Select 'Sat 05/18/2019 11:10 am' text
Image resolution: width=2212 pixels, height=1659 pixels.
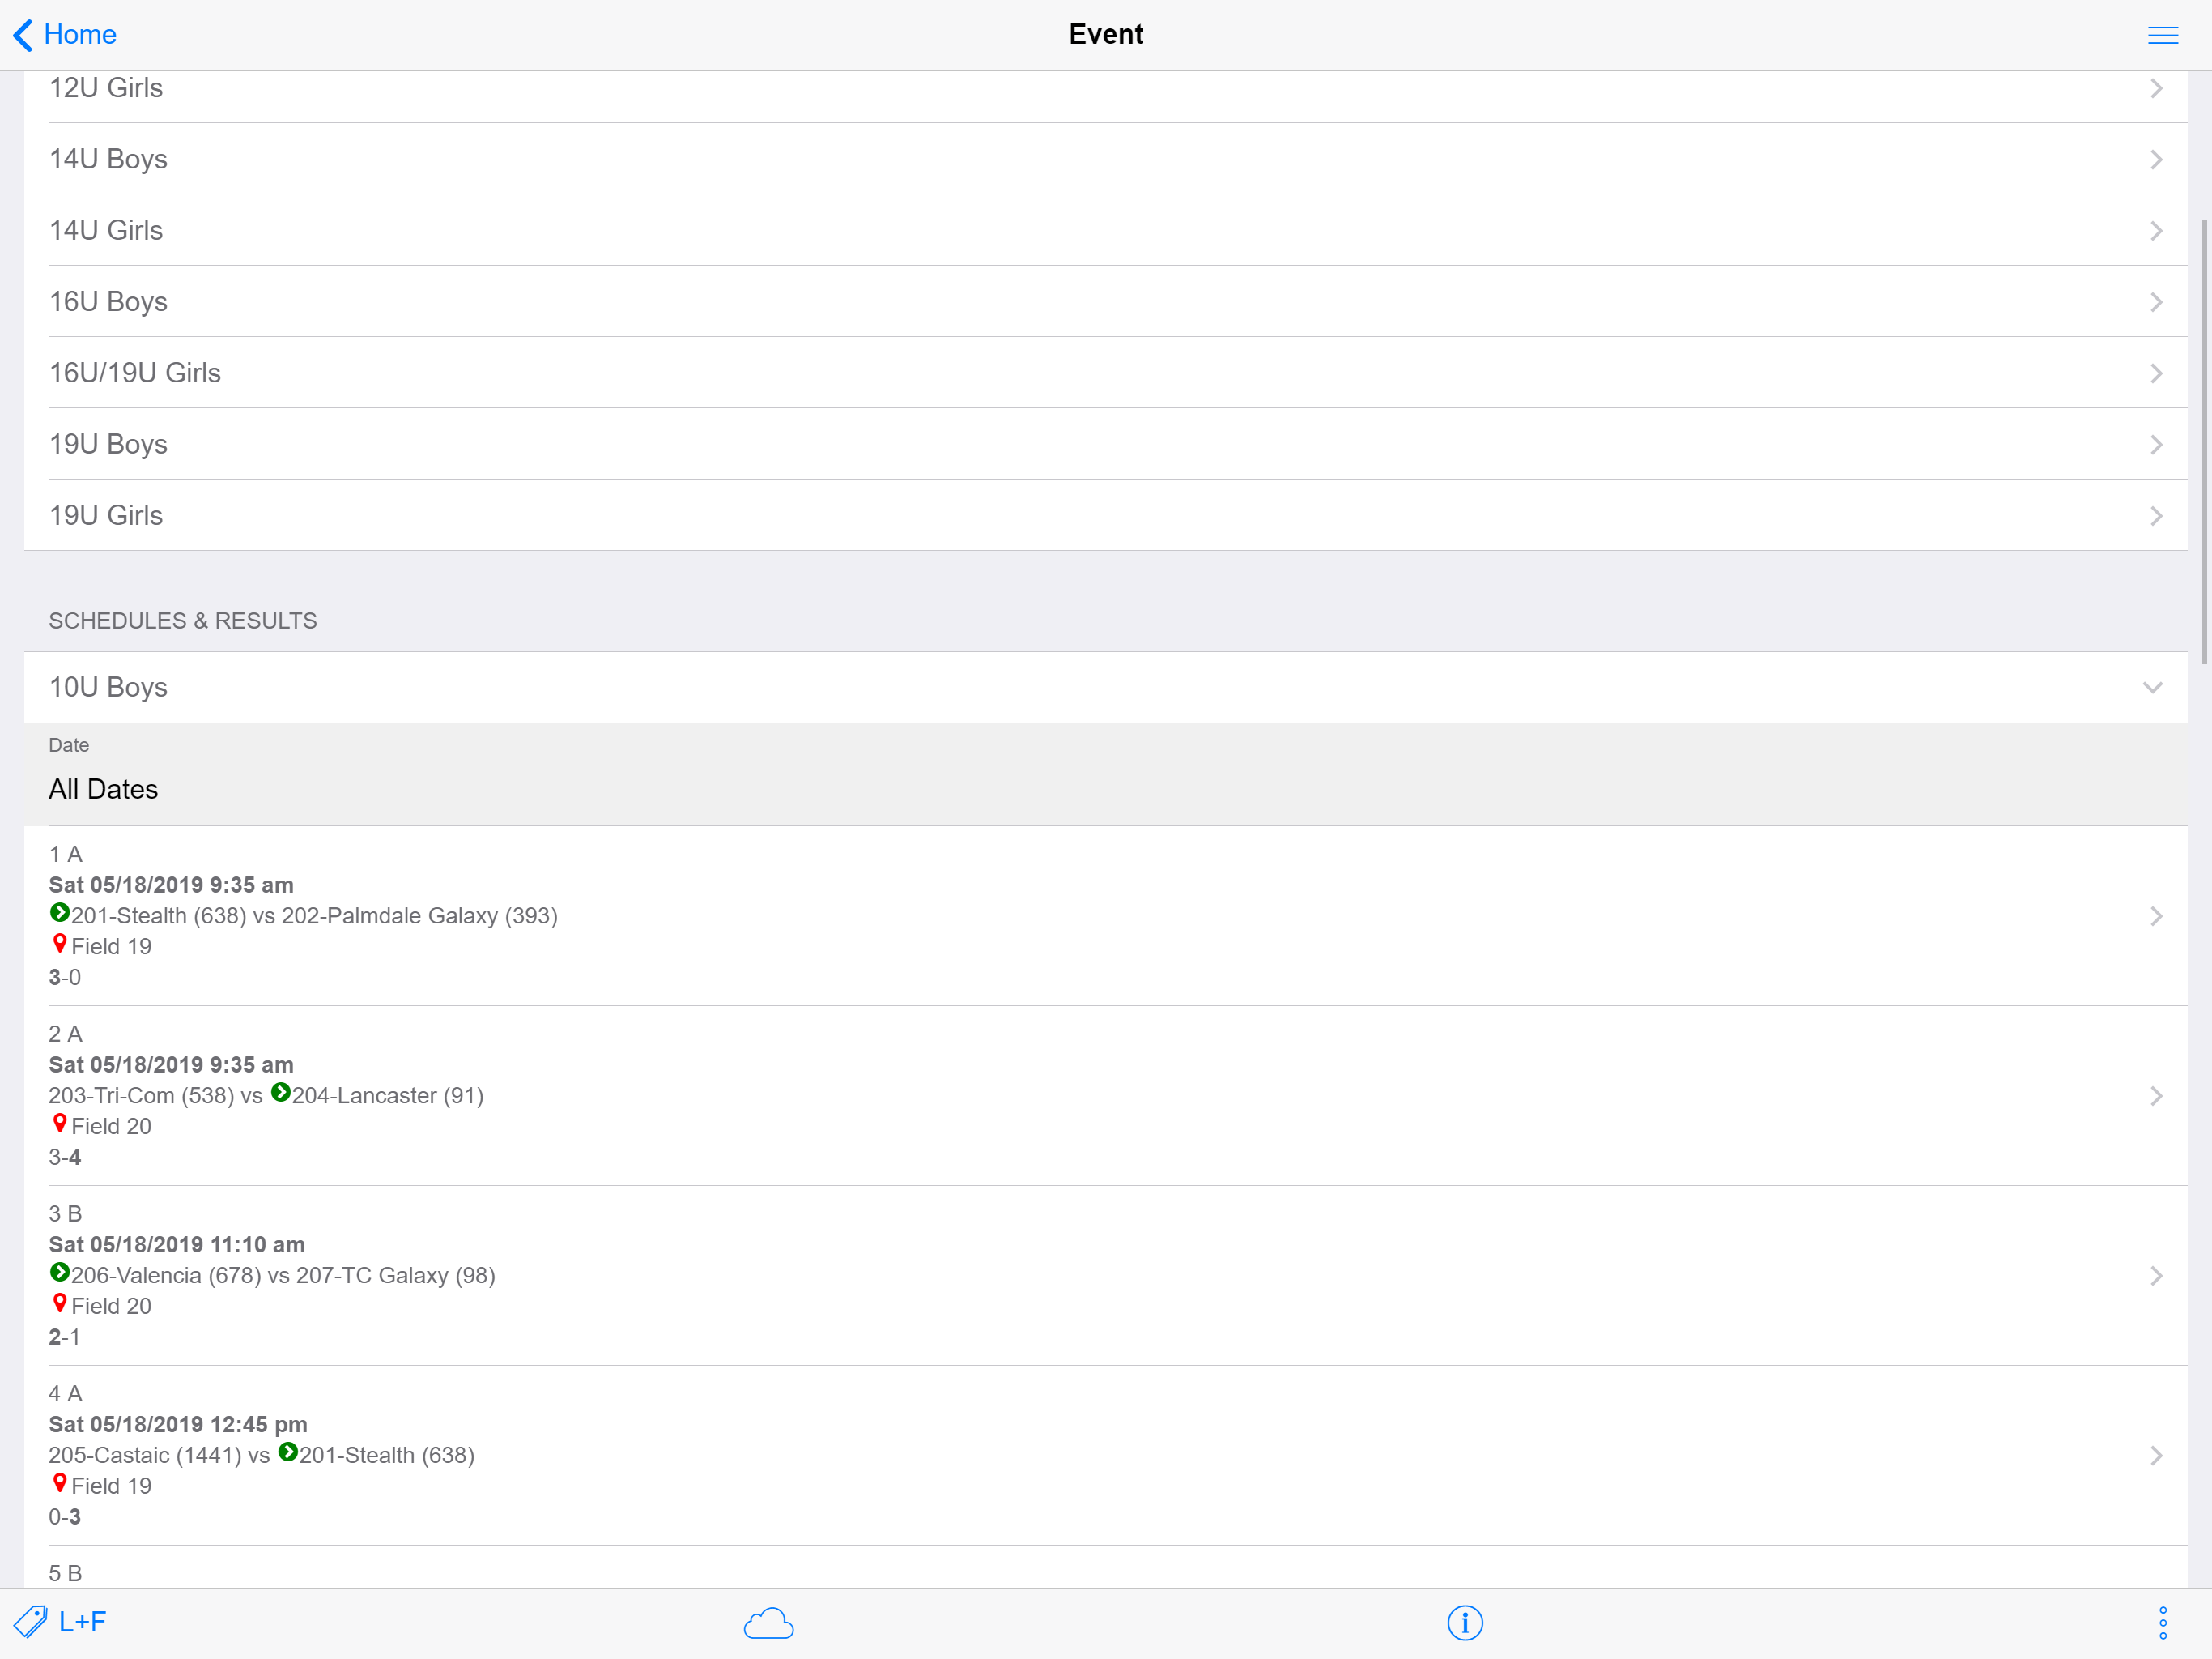[x=177, y=1245]
